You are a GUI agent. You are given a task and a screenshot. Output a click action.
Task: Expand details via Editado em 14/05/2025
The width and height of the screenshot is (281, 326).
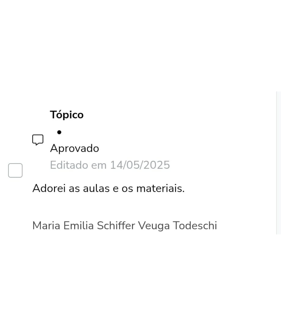[x=110, y=165]
